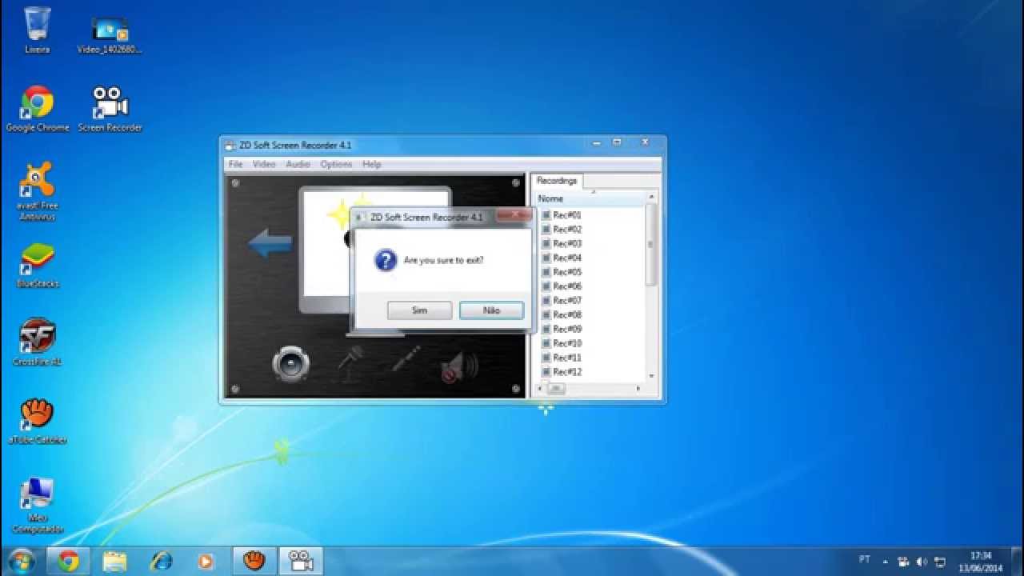Click the recordings list scroll up arrow
This screenshot has width=1024, height=576.
(651, 197)
